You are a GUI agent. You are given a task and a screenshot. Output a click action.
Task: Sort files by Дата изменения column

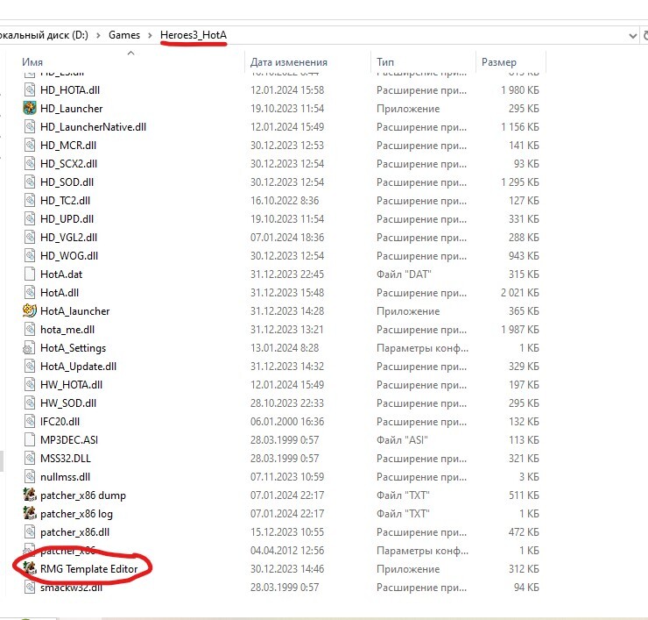(288, 62)
